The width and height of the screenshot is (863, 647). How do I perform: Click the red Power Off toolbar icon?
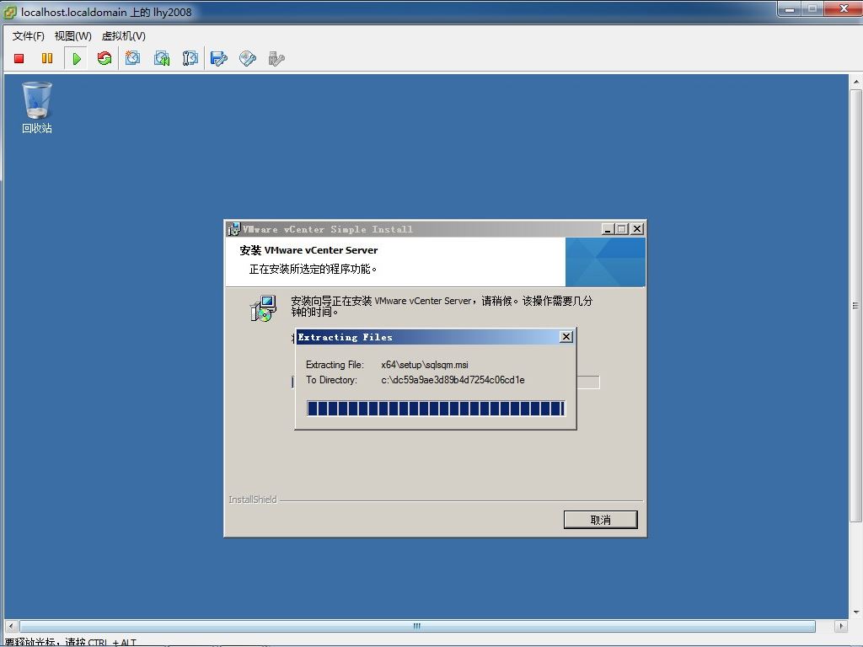pyautogui.click(x=19, y=58)
